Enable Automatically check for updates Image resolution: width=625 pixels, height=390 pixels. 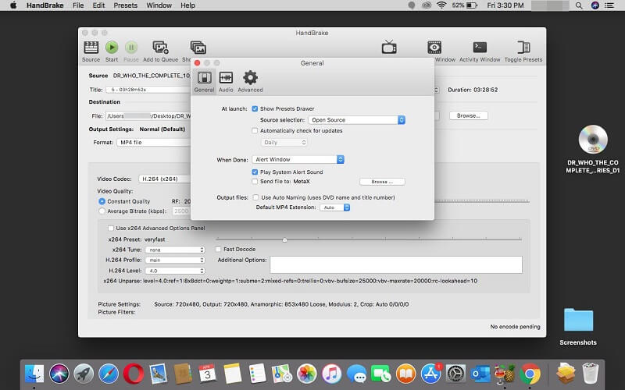pos(255,130)
